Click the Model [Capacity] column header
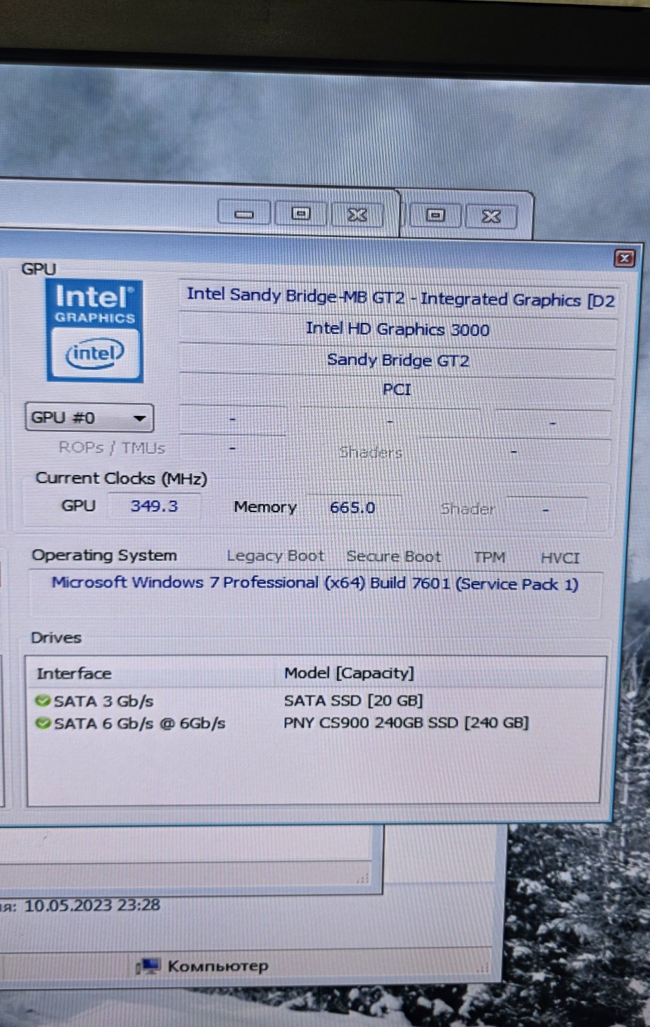Image resolution: width=650 pixels, height=1027 pixels. [x=349, y=673]
